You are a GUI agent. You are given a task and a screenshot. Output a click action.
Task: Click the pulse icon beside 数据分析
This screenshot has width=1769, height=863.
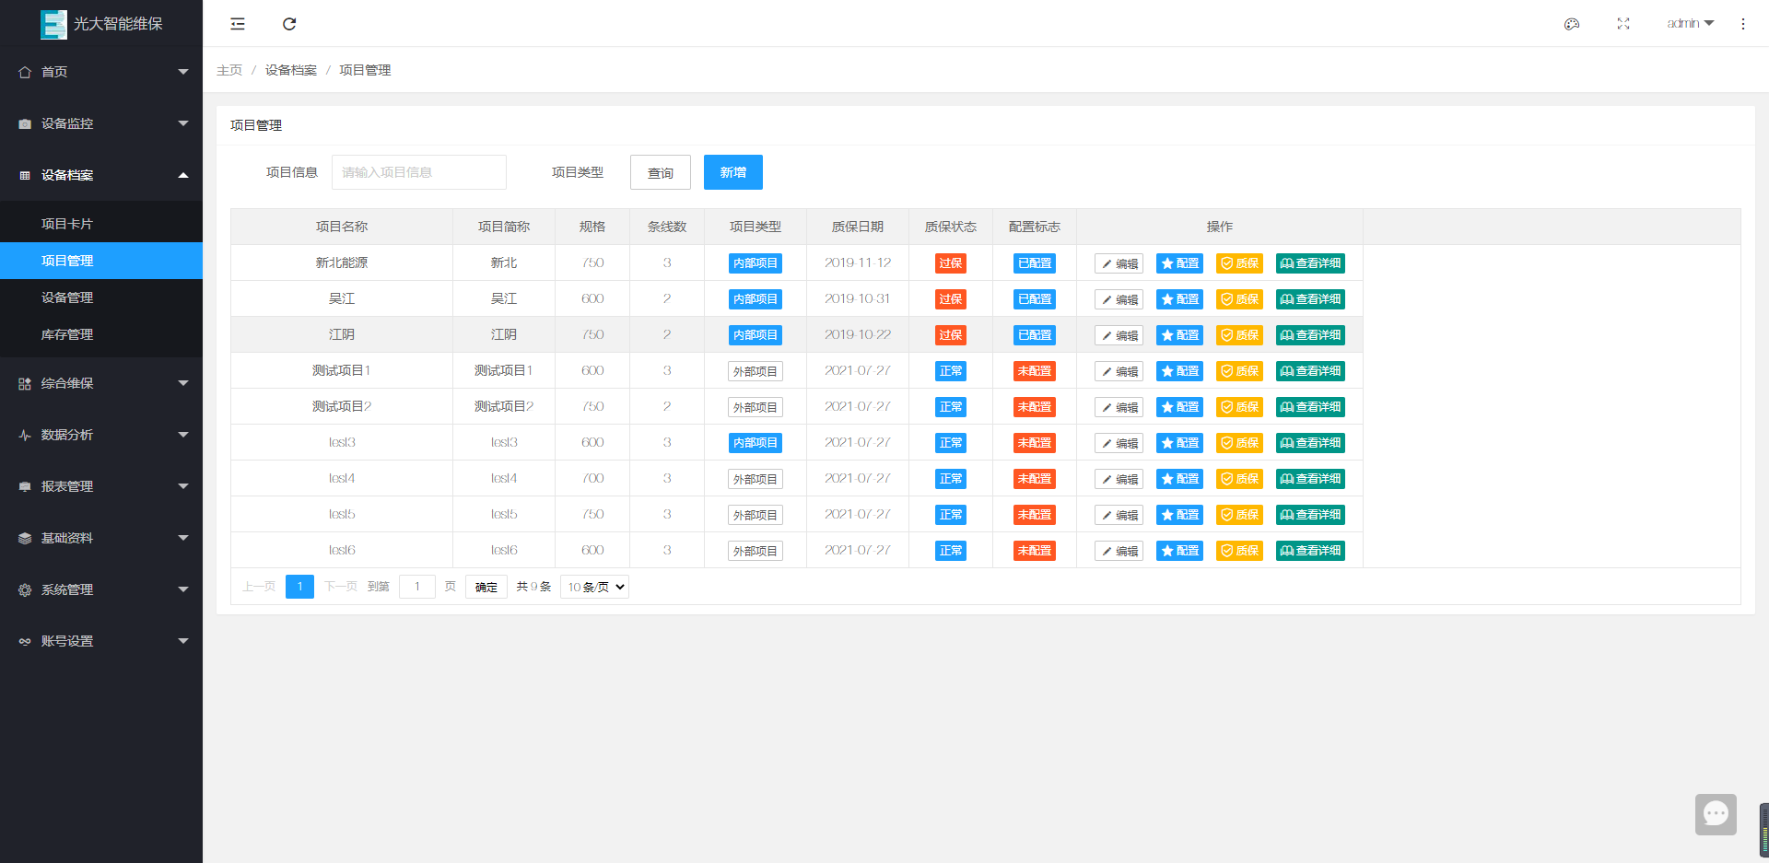click(x=25, y=435)
